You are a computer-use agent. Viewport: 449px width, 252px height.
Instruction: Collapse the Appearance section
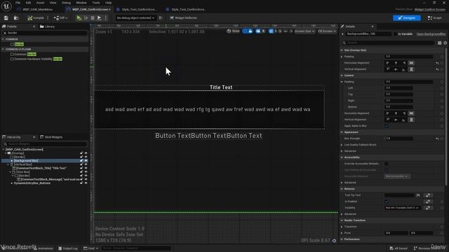[342, 132]
